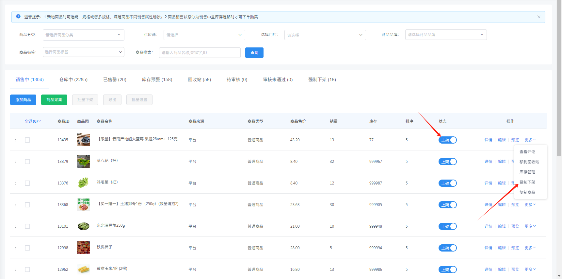Toggle 上架 switch for product 13435
This screenshot has height=279, width=562.
pyautogui.click(x=448, y=140)
